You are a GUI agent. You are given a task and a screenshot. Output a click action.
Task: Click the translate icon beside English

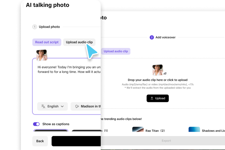click(43, 106)
